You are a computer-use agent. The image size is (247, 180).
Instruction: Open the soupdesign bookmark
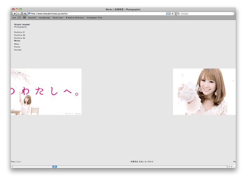[x=44, y=18]
